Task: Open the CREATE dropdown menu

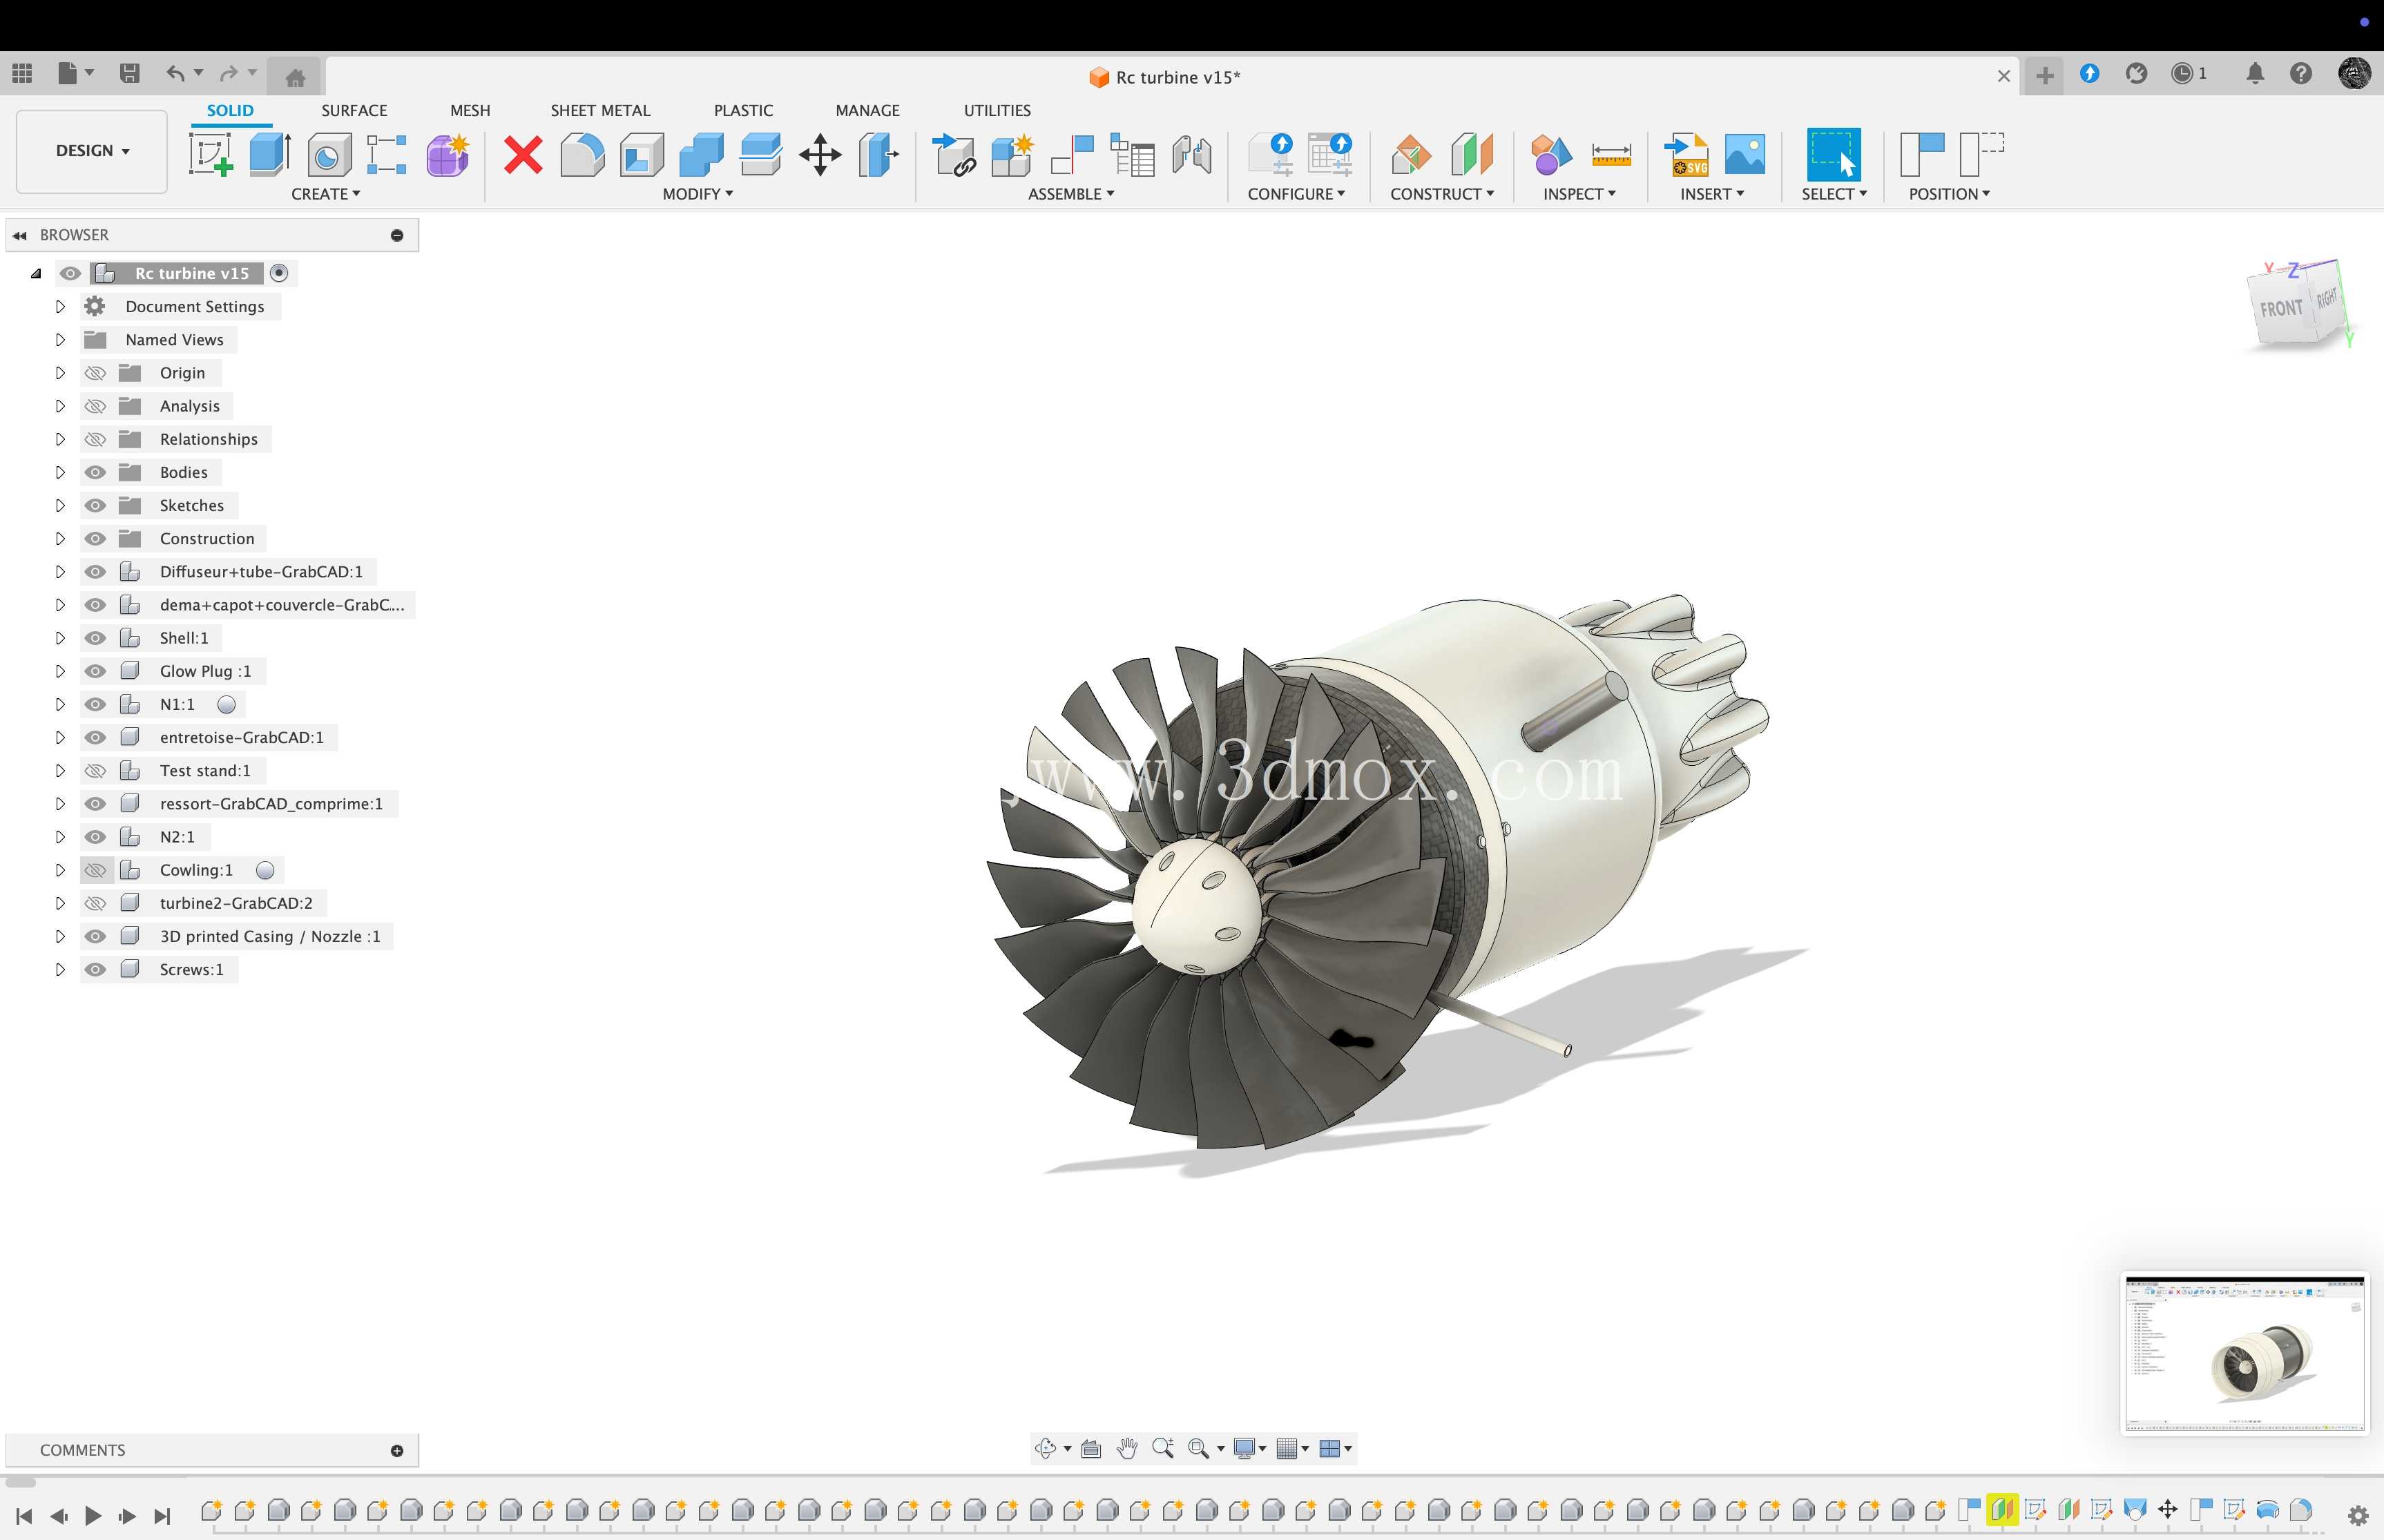Action: tap(325, 194)
